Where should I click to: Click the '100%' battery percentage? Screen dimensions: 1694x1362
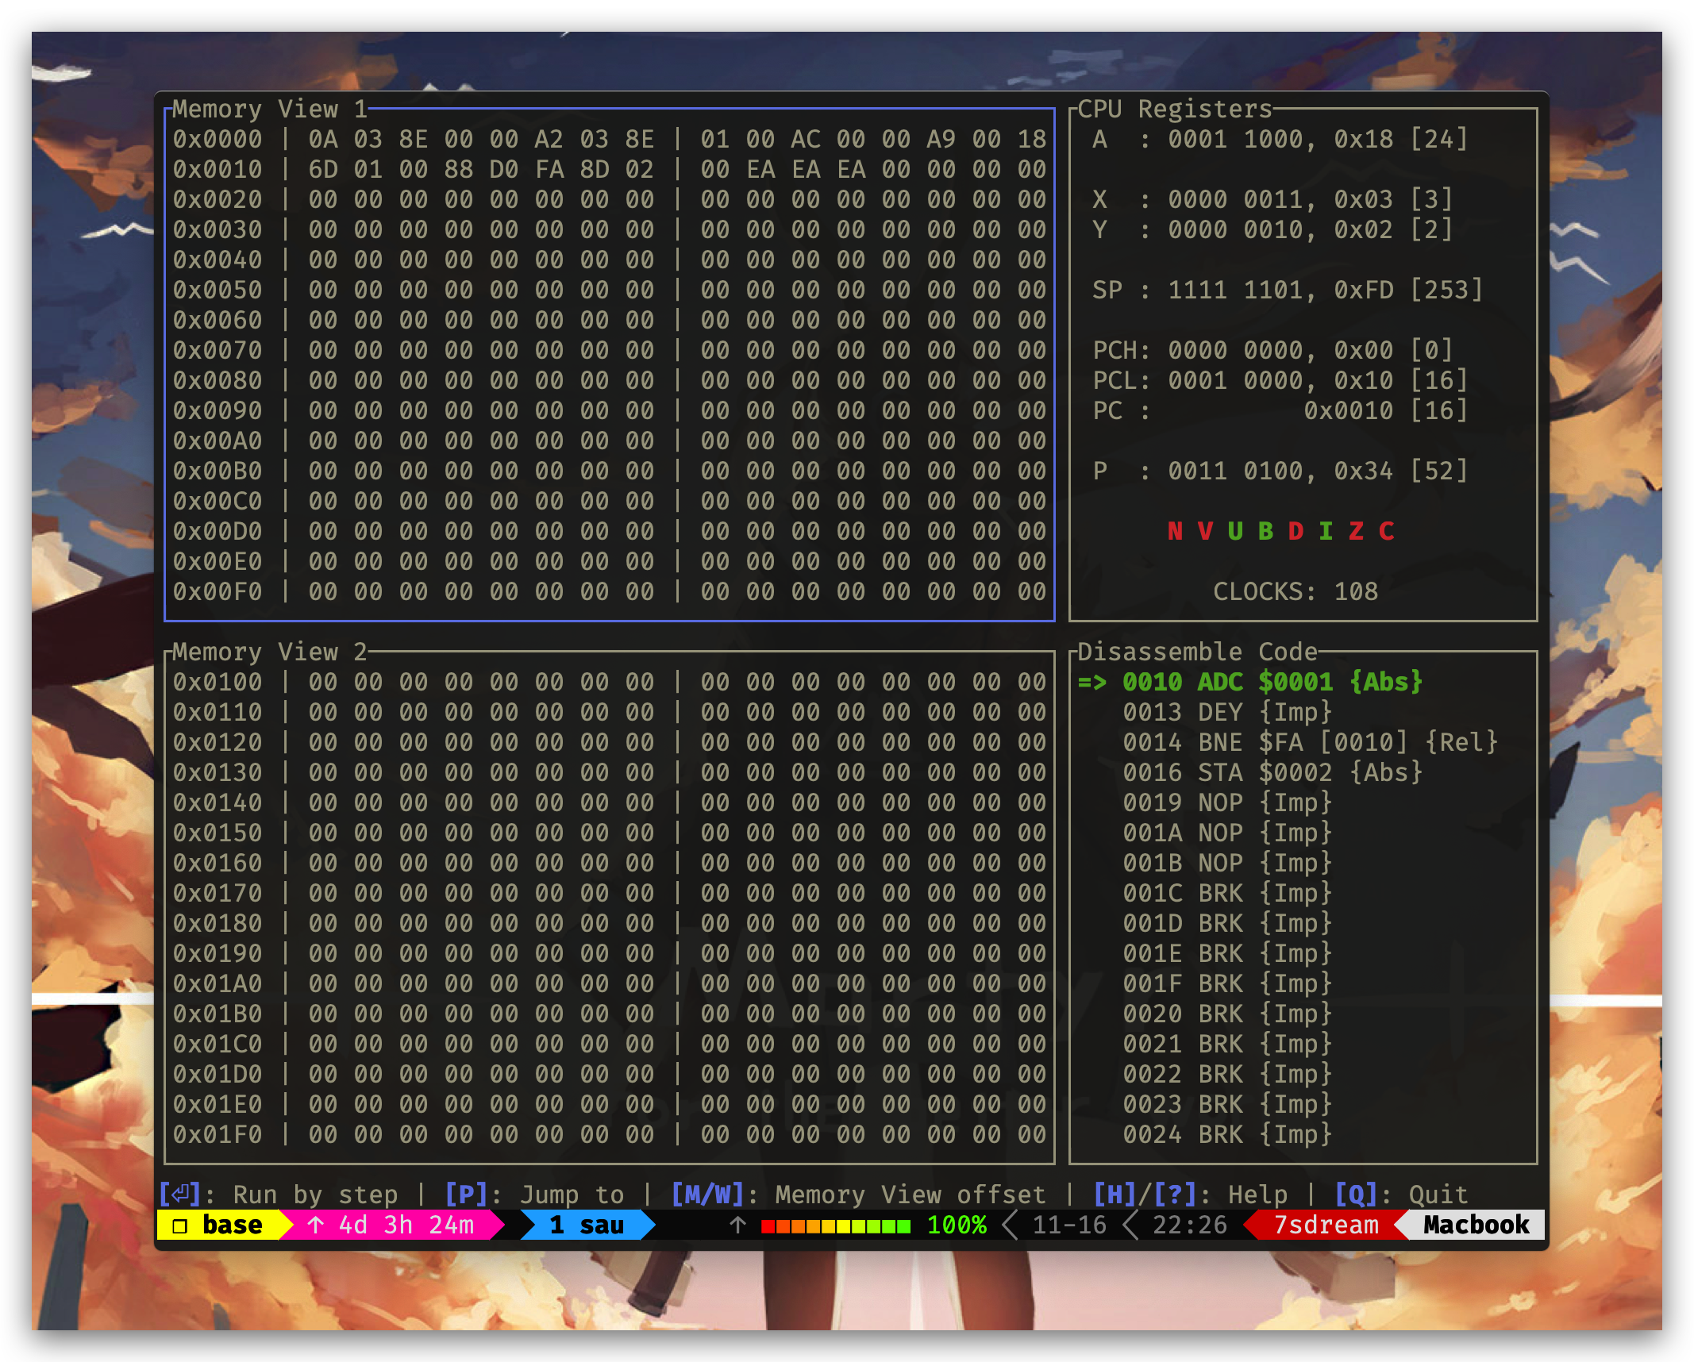point(957,1225)
